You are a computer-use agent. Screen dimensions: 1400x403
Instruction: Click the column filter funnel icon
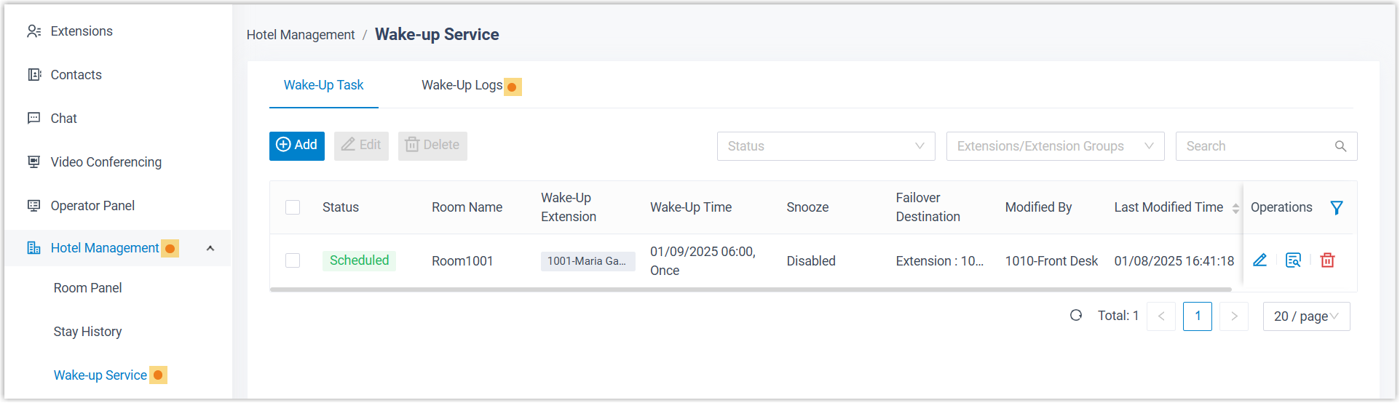point(1337,208)
